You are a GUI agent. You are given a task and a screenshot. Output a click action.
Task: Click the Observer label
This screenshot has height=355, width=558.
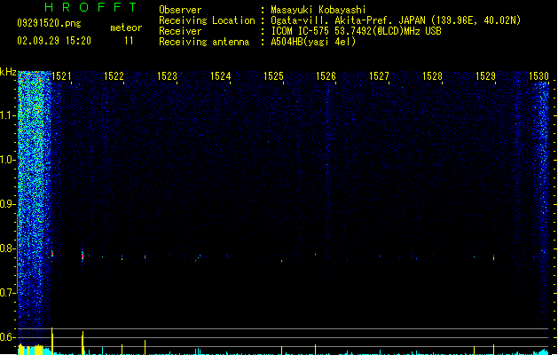(180, 10)
